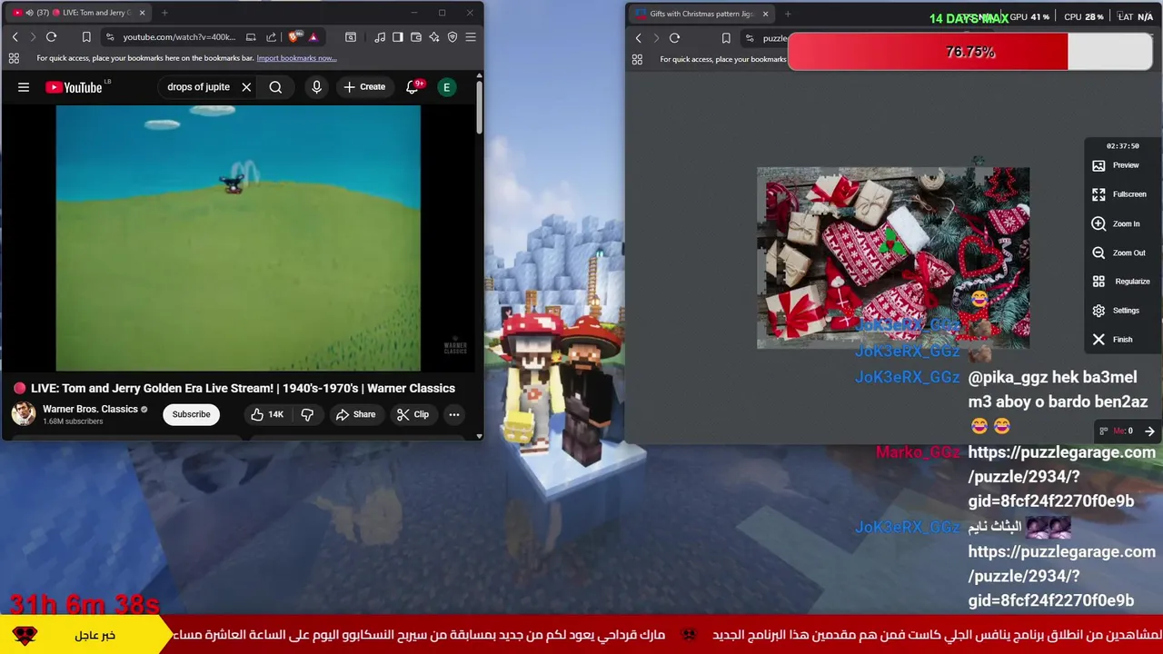Viewport: 1163px width, 654px height.
Task: Open the Leo AI sparkle icon
Action: 433,37
